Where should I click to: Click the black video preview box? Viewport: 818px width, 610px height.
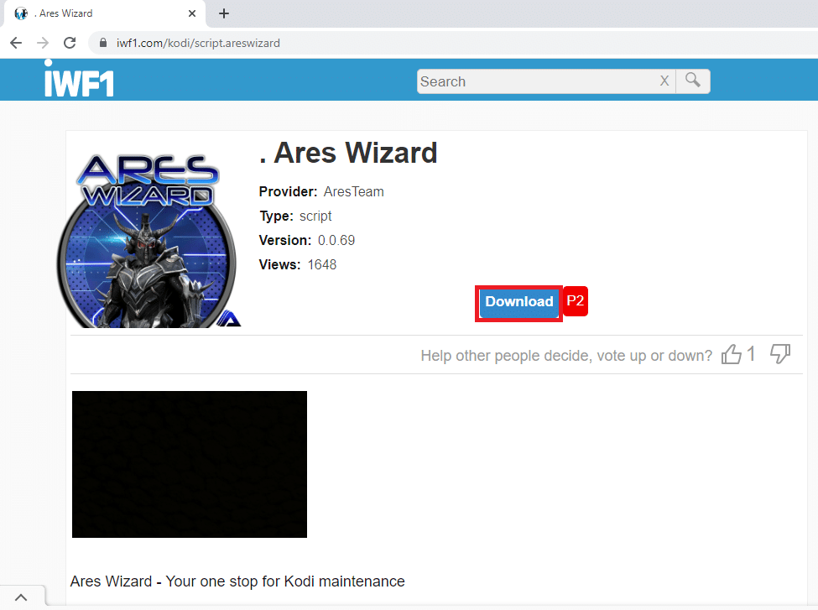[190, 464]
